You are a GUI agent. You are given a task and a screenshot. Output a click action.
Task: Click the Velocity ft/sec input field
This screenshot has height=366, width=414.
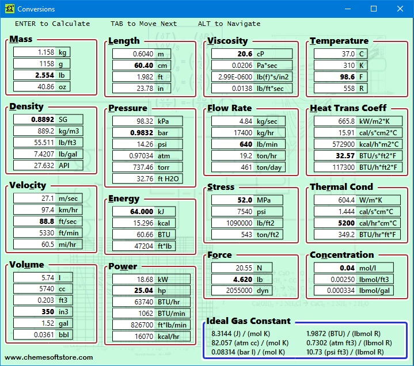[35, 221]
